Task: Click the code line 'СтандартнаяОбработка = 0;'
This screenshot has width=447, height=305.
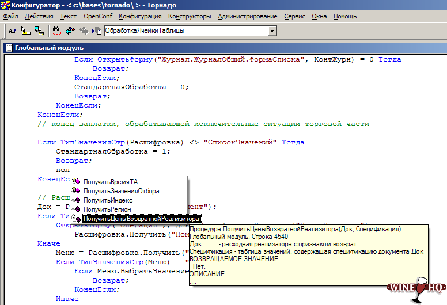Action: tap(131, 87)
